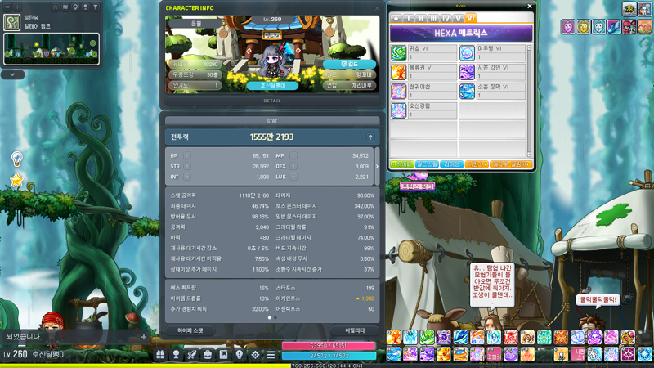The image size is (654, 368).
Task: Click the pink snowman buff icon
Action: click(568, 27)
